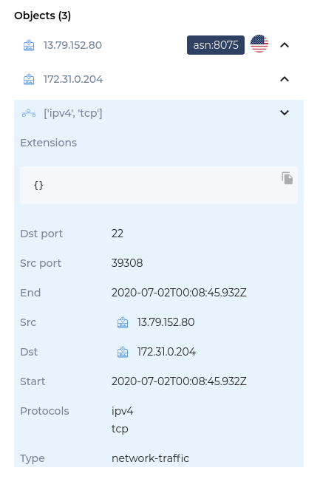Click the Src port value 39308

(127, 263)
